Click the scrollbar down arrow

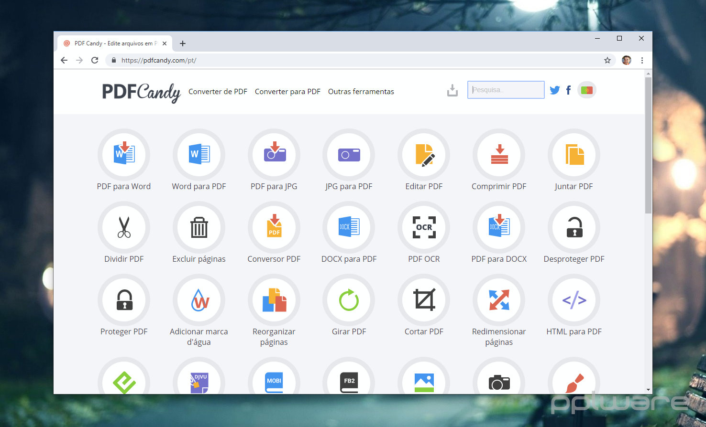click(x=649, y=390)
